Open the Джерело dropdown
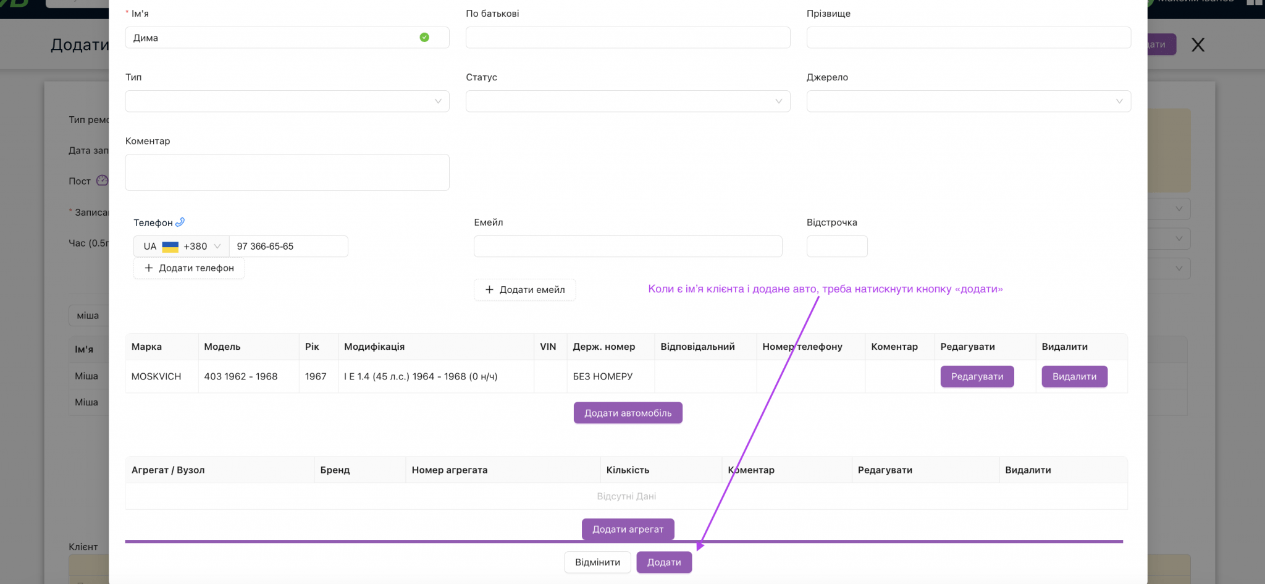This screenshot has width=1265, height=584. (969, 101)
